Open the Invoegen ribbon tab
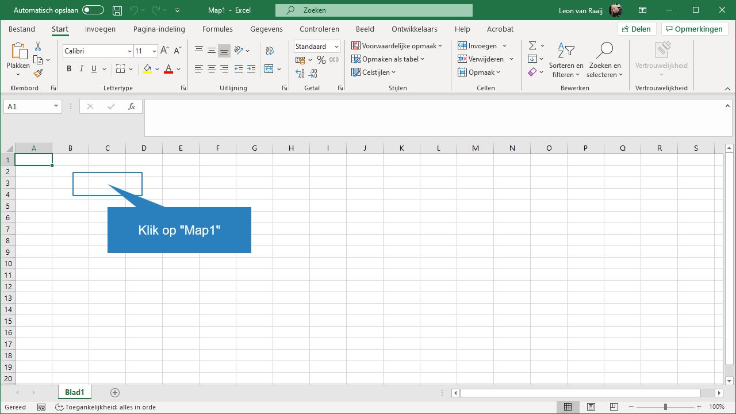Viewport: 736px width, 414px height. (x=99, y=29)
